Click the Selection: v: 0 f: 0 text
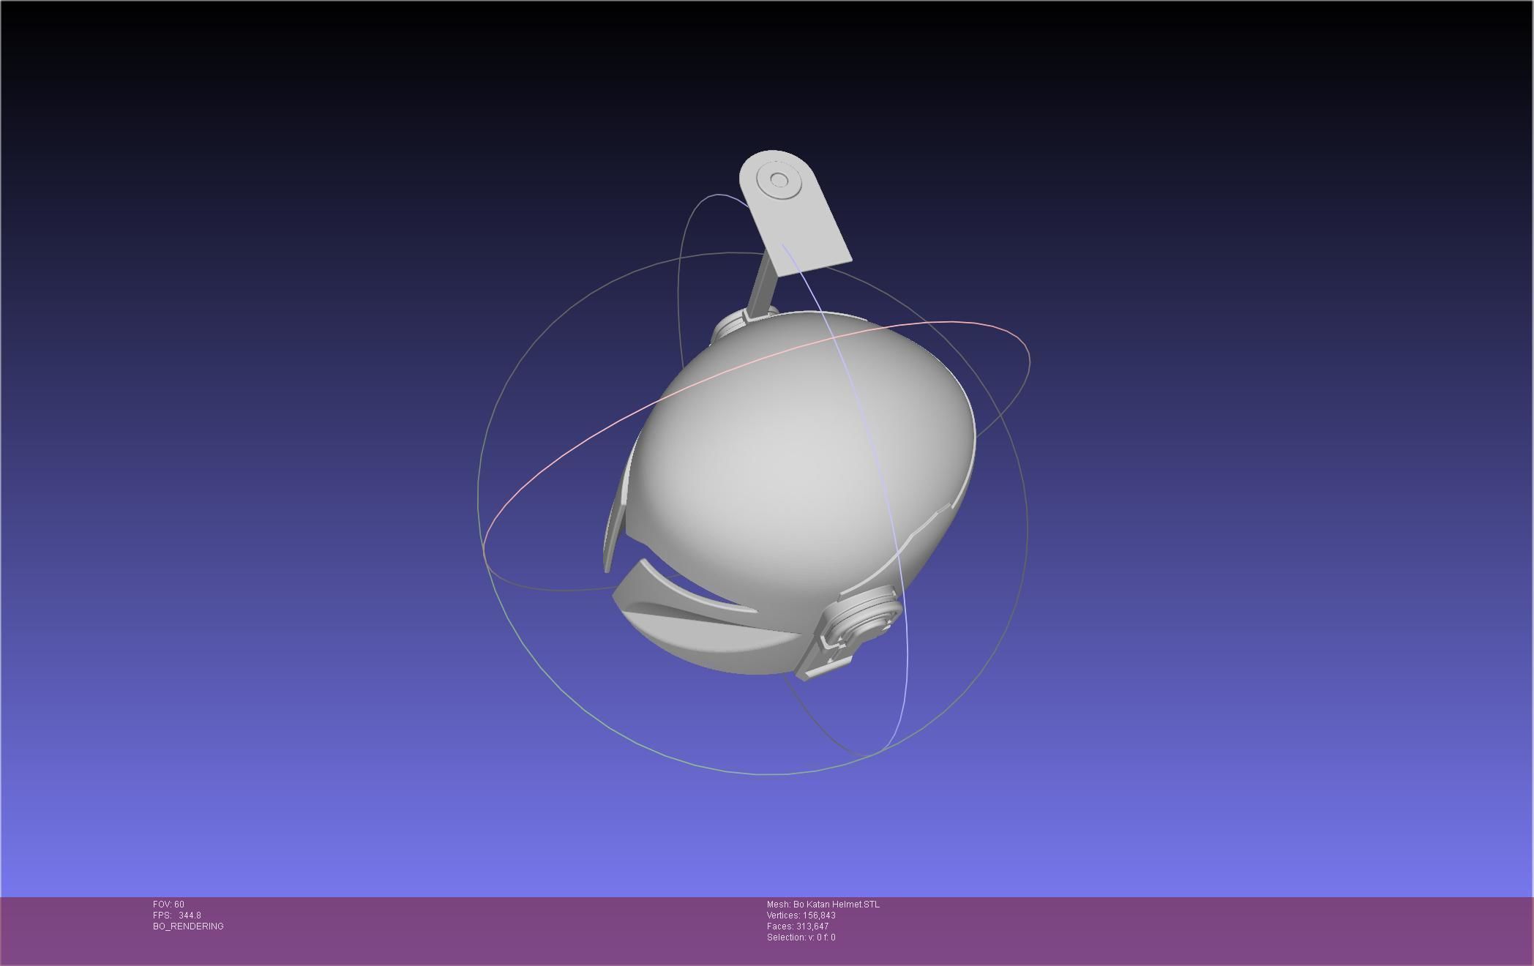Screen dimensions: 1534x966 tap(801, 937)
